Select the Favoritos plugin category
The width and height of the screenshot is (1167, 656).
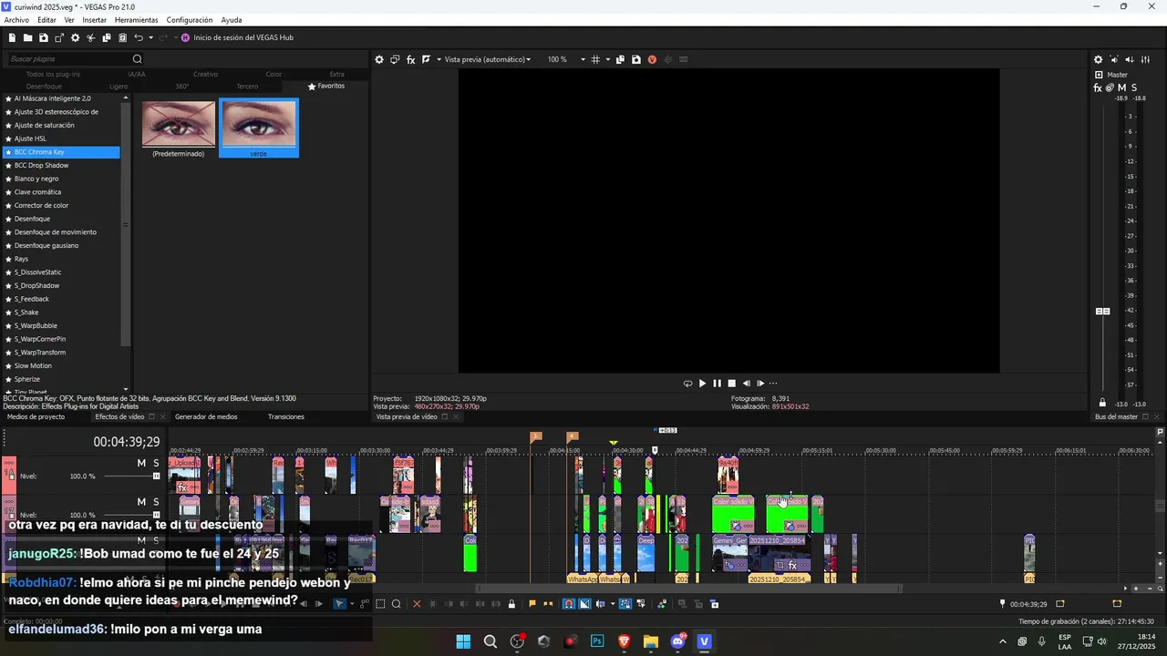[x=325, y=87]
